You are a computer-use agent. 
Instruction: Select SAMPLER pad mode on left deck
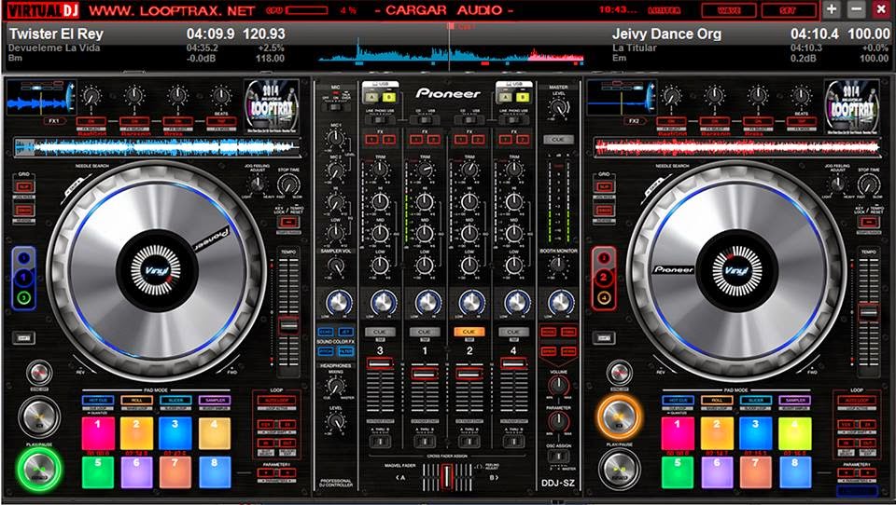click(x=215, y=401)
